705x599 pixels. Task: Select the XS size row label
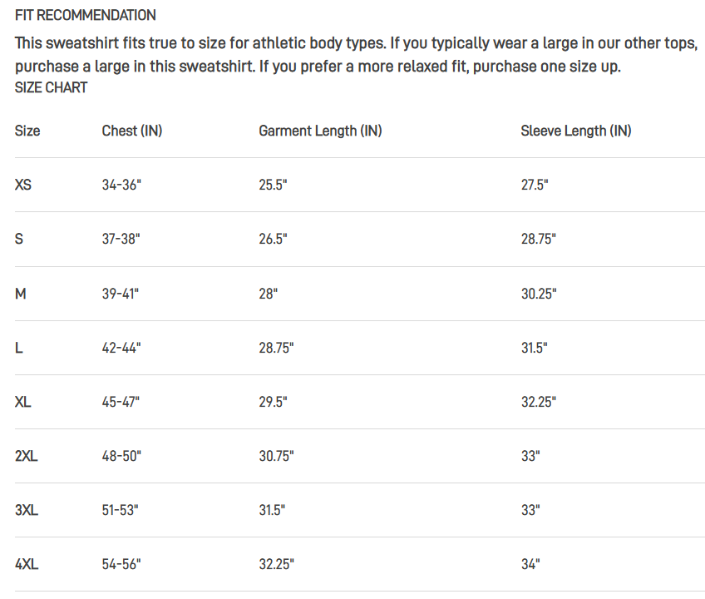(23, 185)
